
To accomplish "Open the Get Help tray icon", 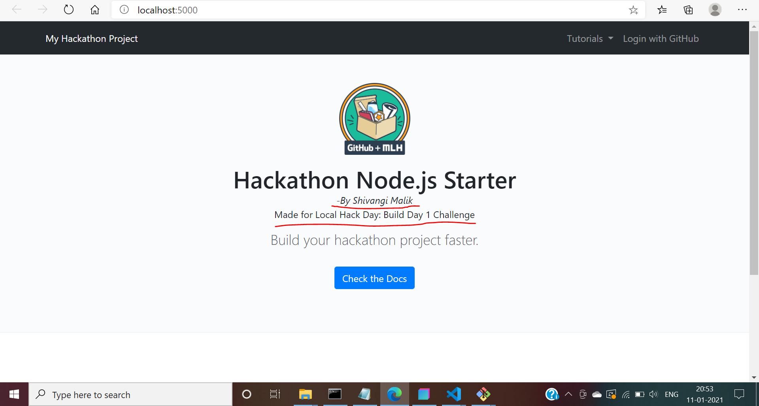I will tap(552, 394).
